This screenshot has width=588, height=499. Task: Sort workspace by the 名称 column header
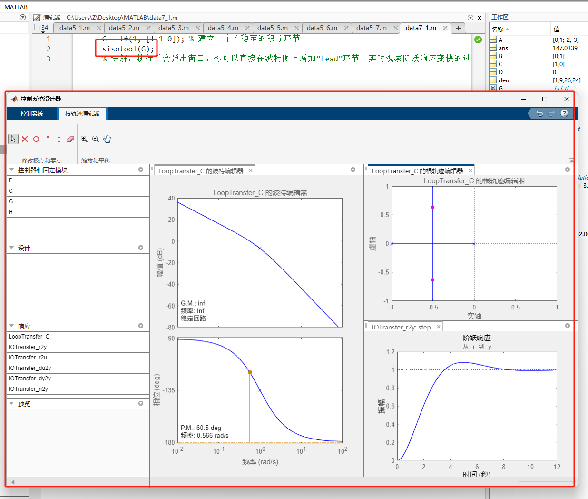[x=519, y=29]
